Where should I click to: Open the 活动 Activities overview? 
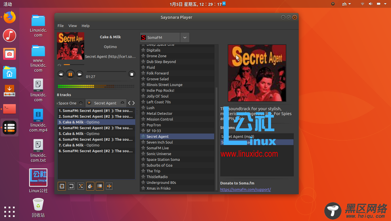pyautogui.click(x=8, y=4)
